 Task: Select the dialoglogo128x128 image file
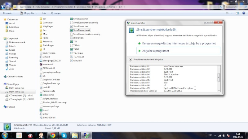[50, 61]
